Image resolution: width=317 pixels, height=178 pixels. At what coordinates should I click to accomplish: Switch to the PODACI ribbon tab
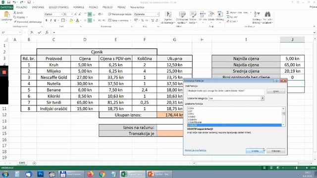click(94, 7)
